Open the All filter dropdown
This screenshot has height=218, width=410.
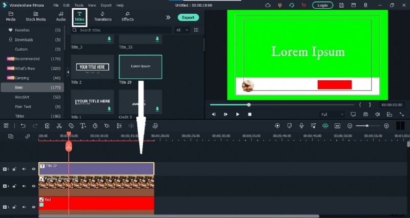[182, 30]
